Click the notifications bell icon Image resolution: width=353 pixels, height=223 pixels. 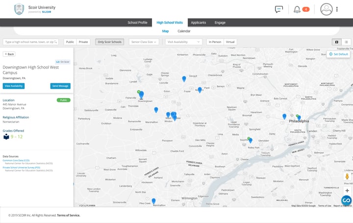[x=297, y=9]
